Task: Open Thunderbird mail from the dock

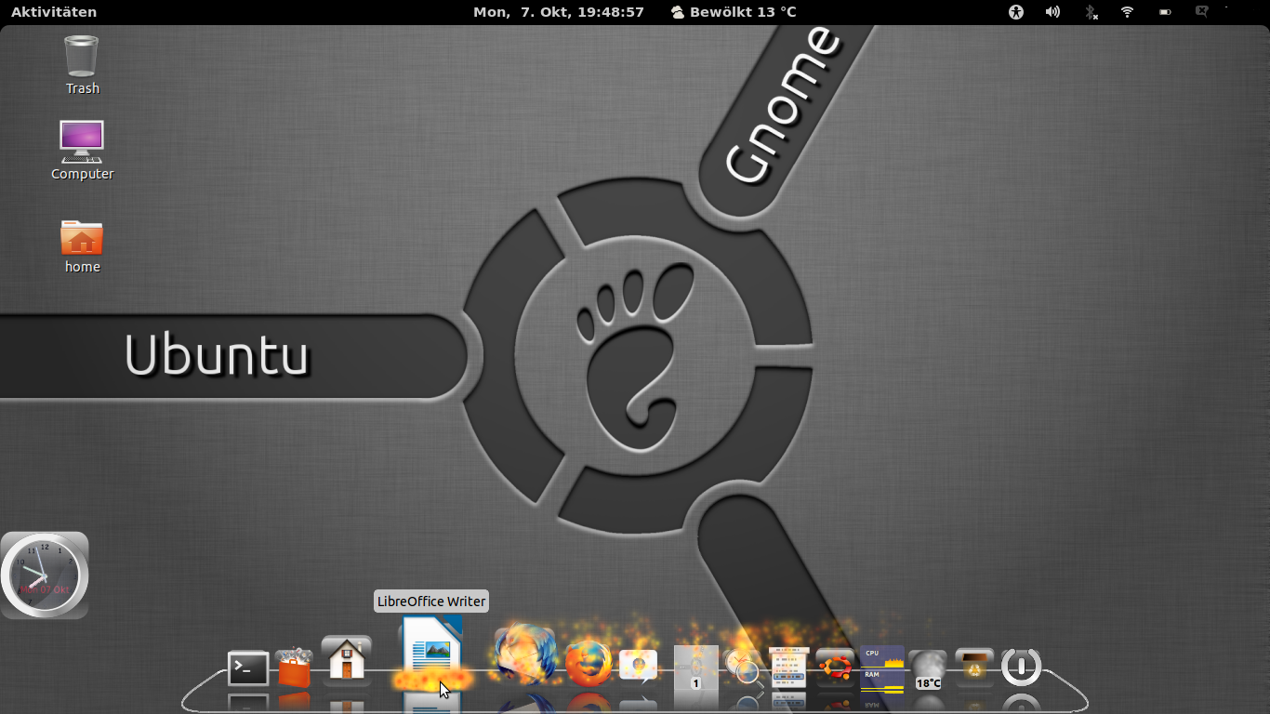Action: pos(524,654)
